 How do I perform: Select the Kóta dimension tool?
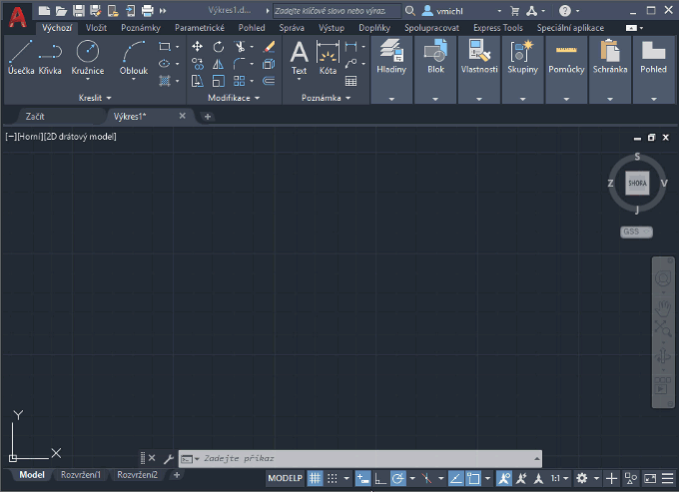(x=328, y=57)
